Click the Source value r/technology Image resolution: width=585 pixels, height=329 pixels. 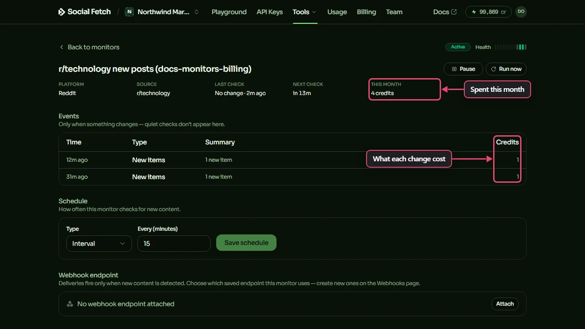point(153,93)
